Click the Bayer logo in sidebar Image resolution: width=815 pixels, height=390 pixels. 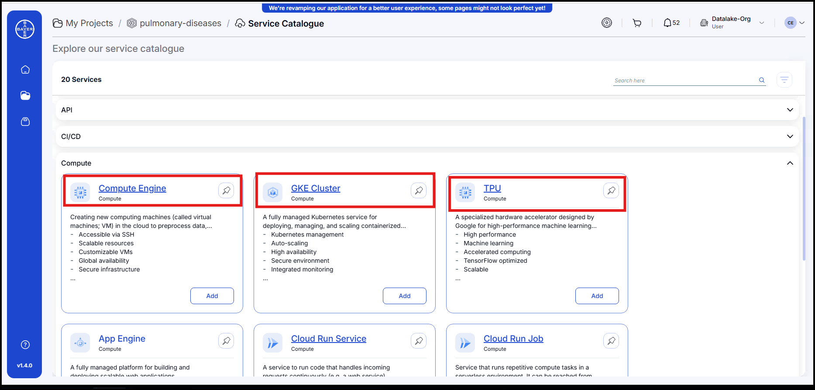coord(25,29)
